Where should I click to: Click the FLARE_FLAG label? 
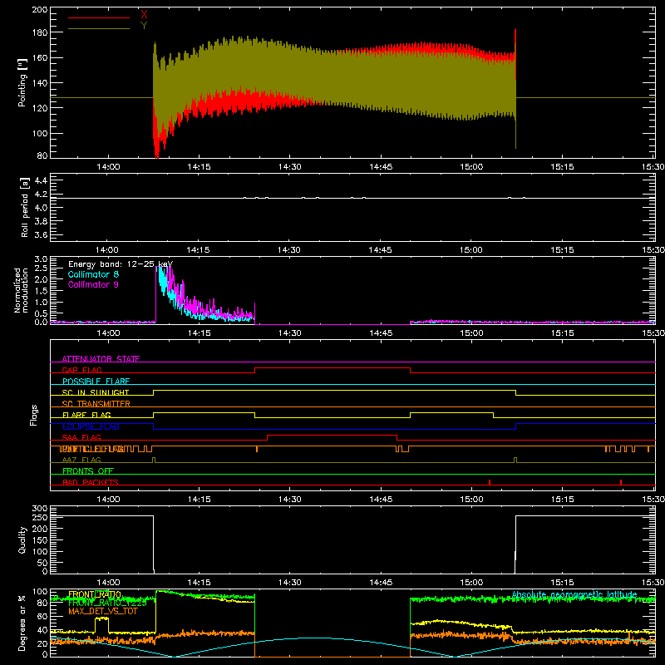point(86,415)
